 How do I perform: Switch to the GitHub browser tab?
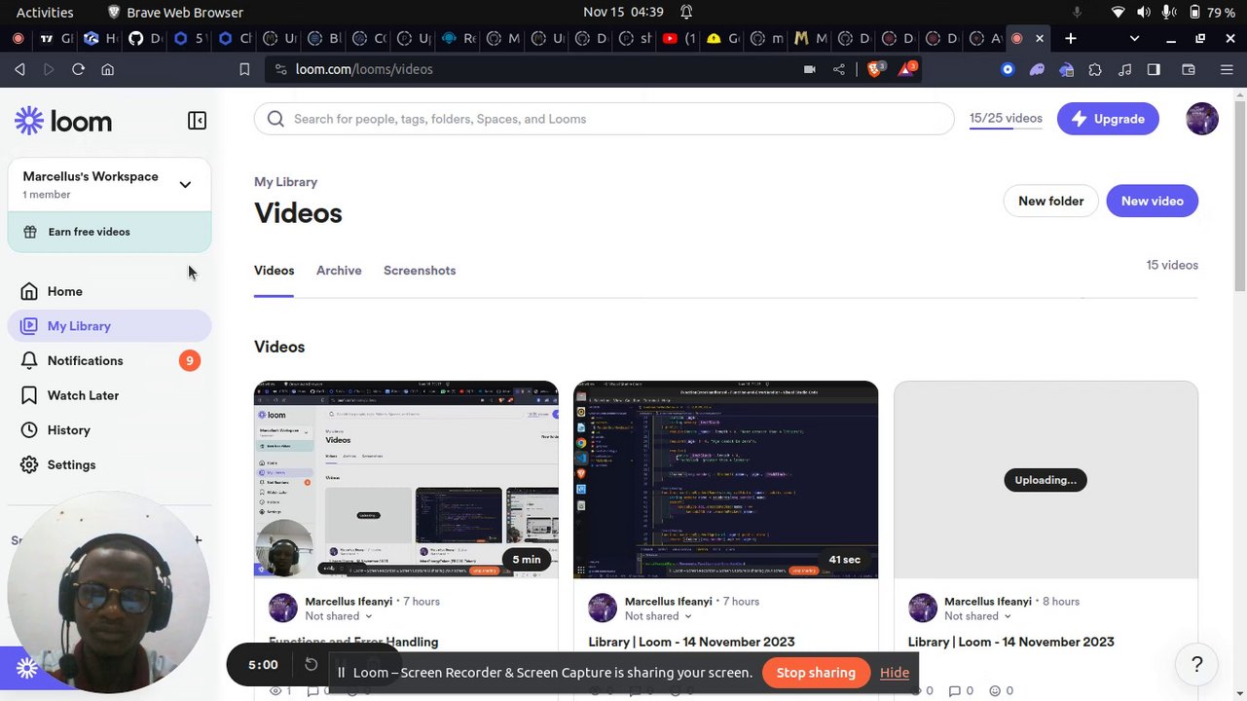coord(146,39)
